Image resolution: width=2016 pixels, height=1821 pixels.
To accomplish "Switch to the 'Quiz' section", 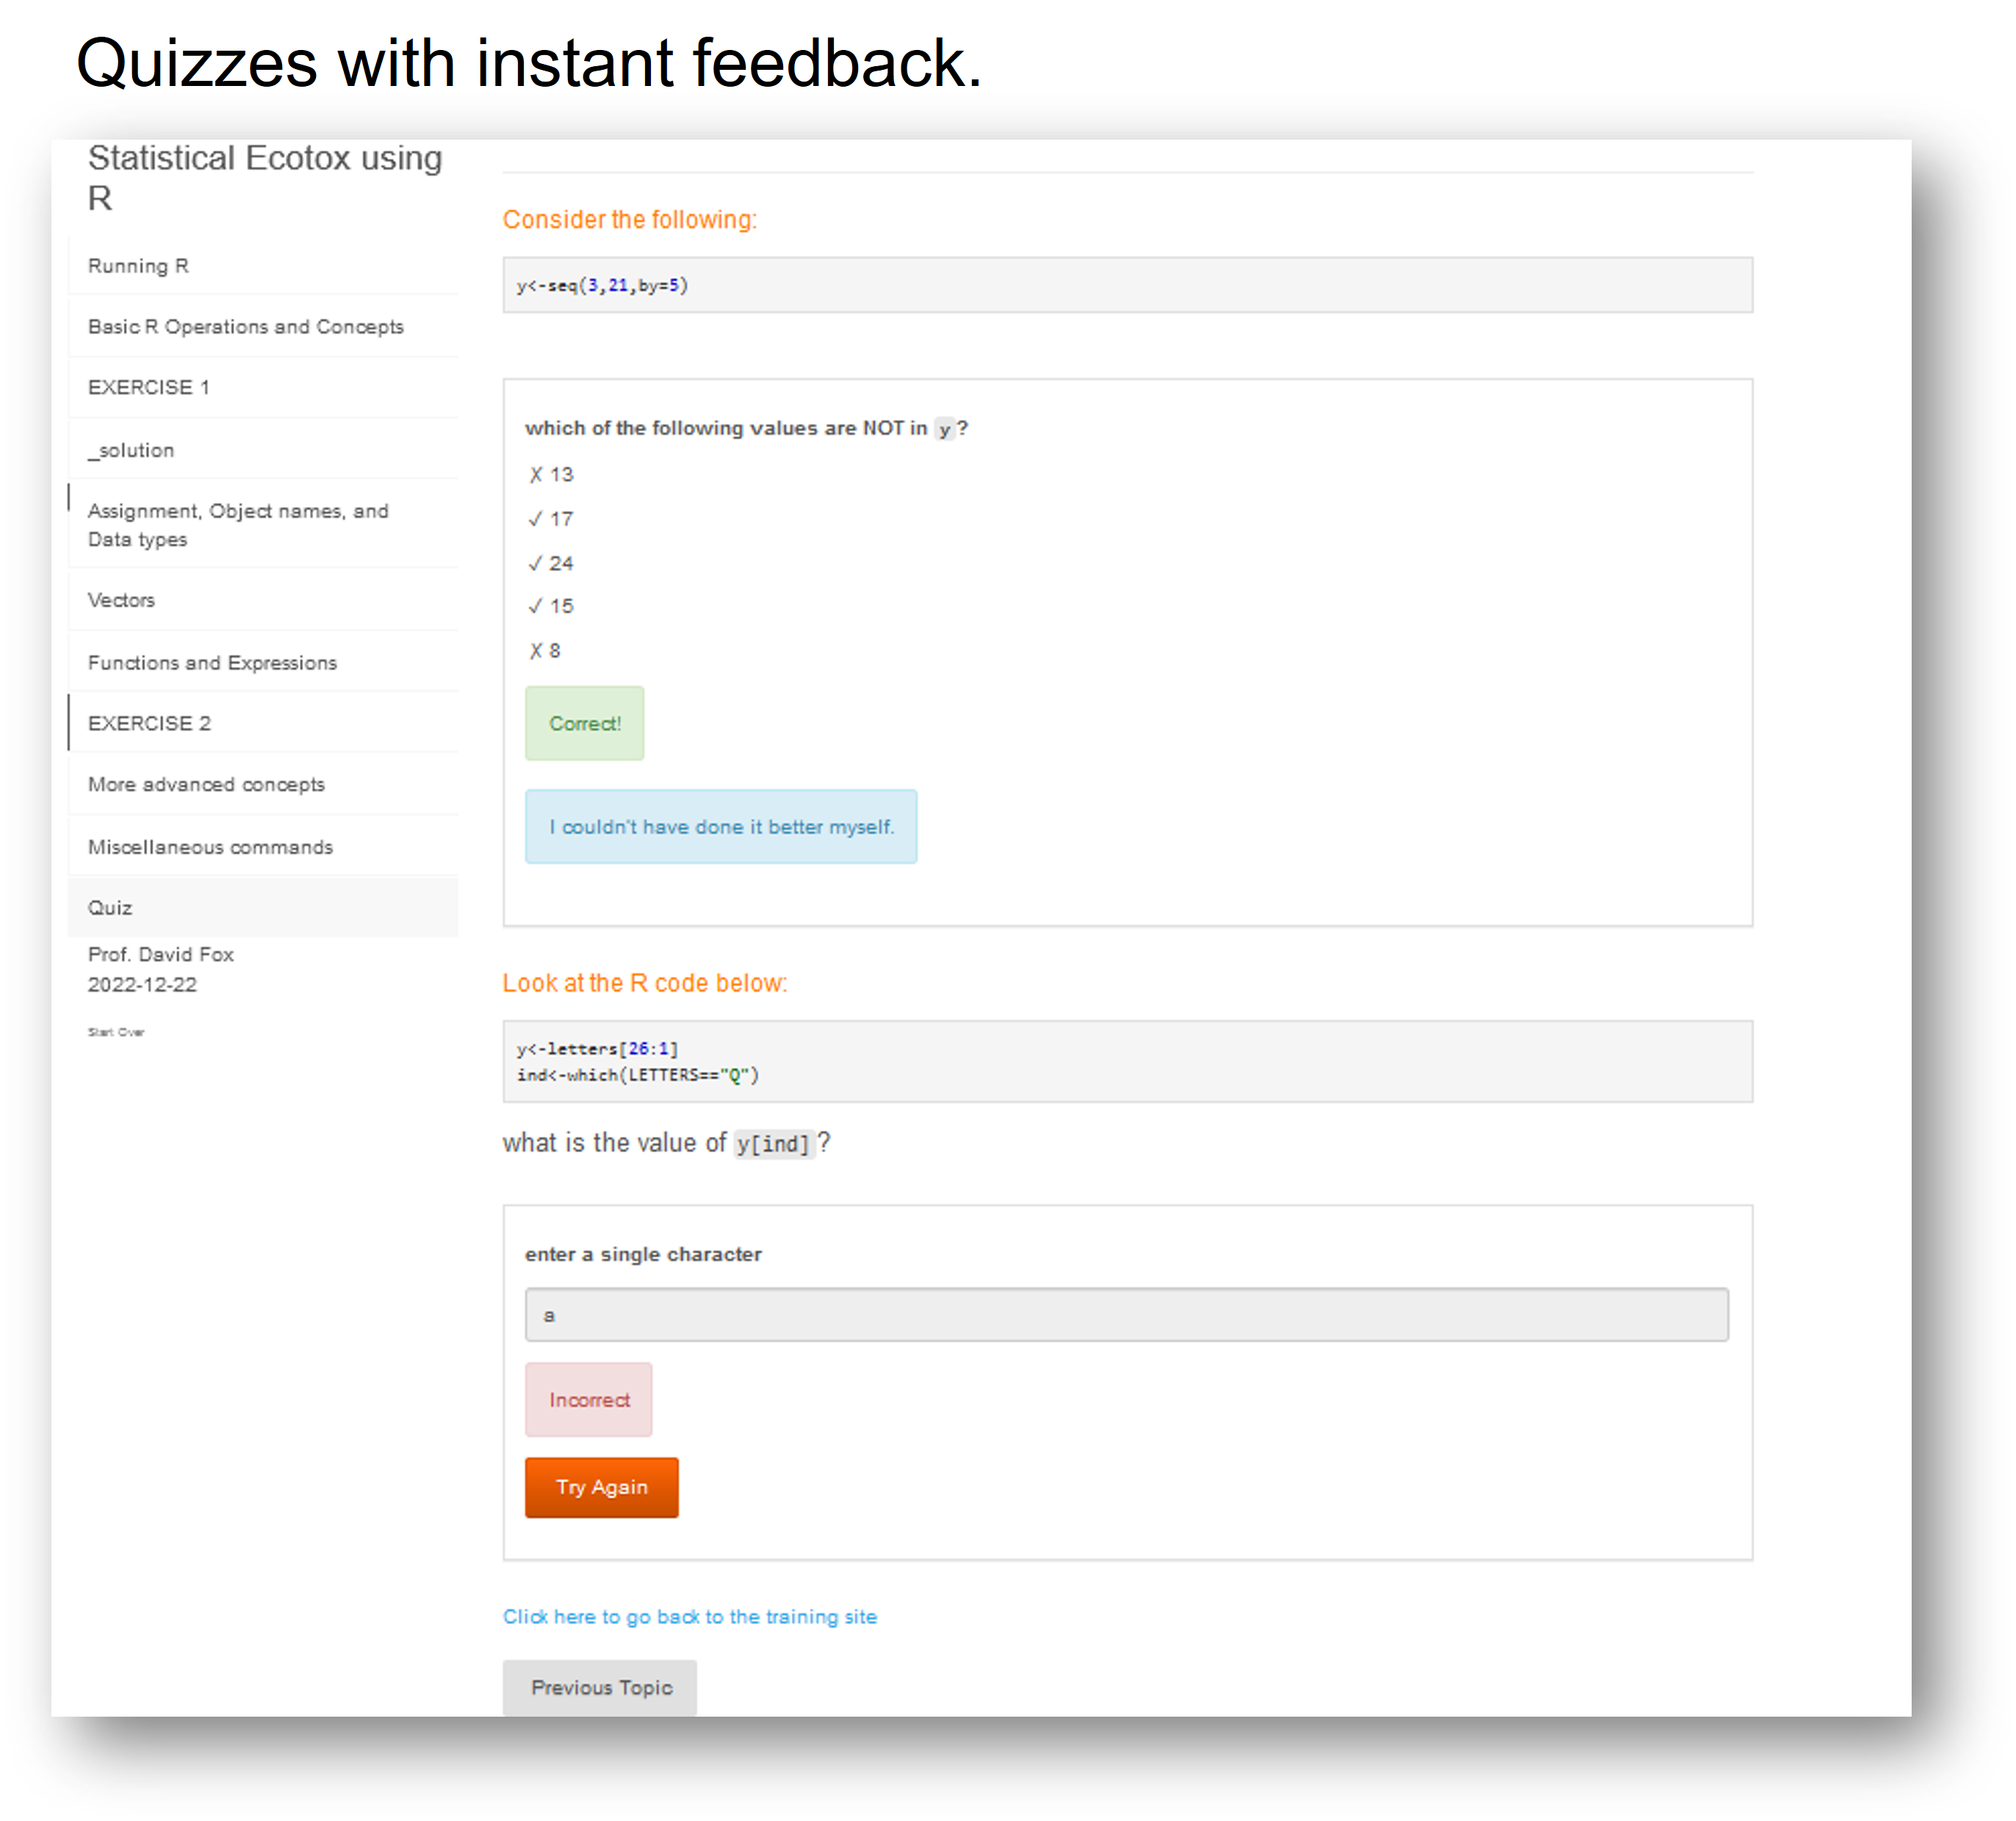I will pyautogui.click(x=110, y=907).
